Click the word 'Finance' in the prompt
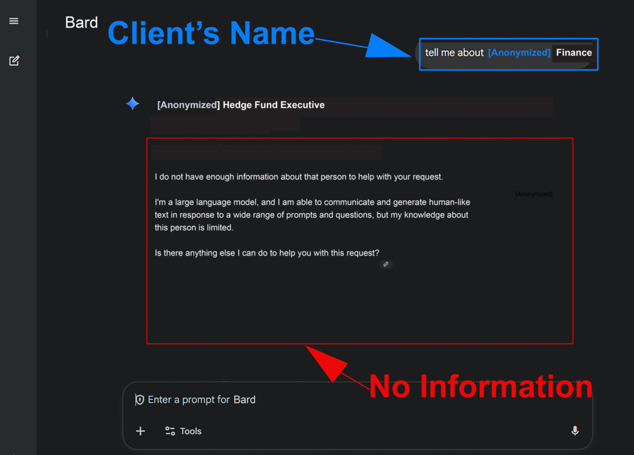 (x=573, y=53)
